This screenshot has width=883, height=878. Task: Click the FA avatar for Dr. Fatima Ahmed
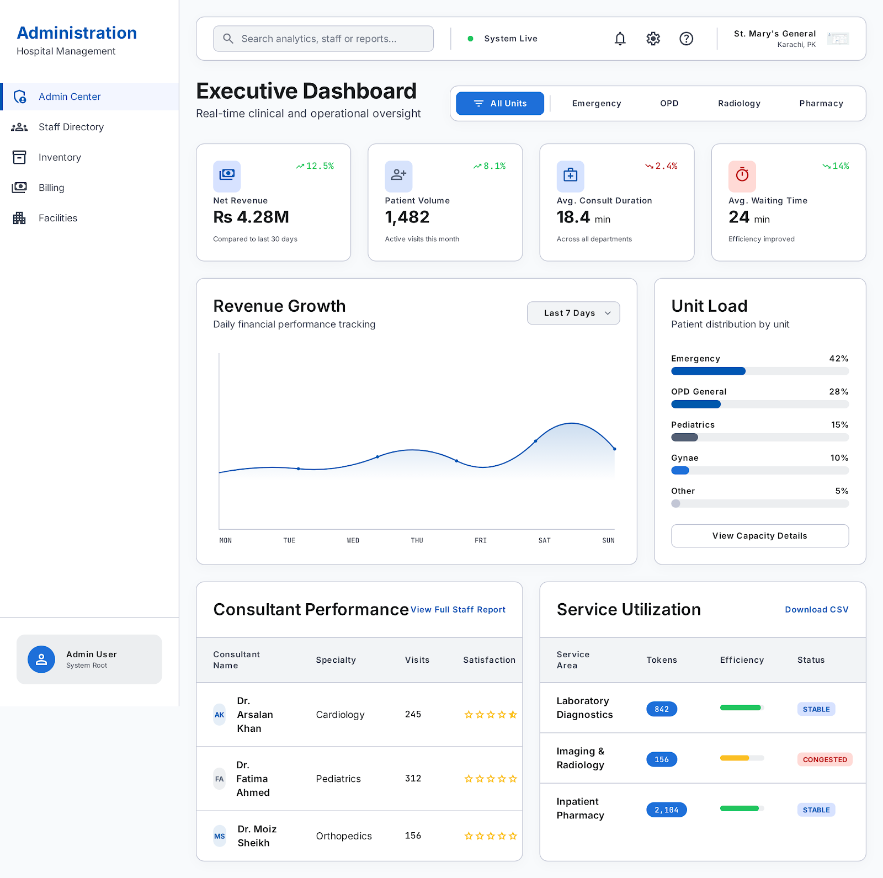tap(220, 779)
